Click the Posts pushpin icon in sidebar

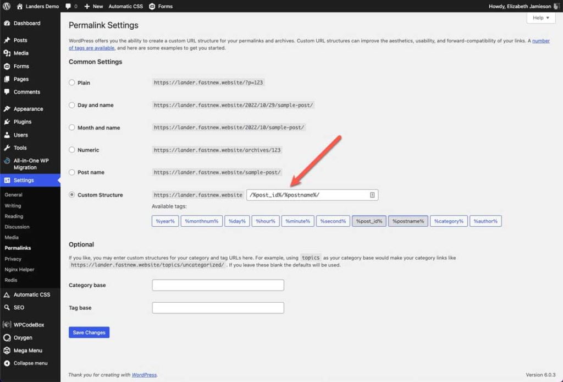7,40
